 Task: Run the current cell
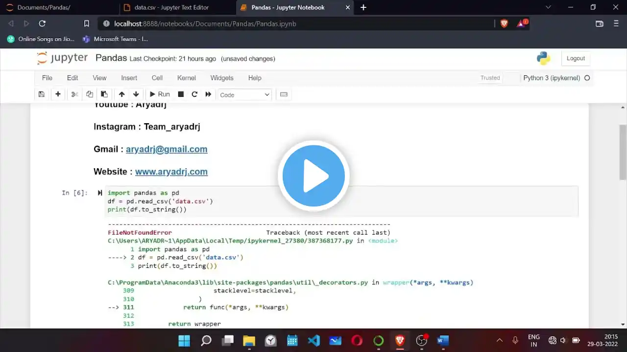point(160,94)
